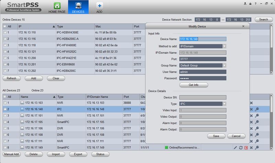Click Save in Modify Device dialog
The width and height of the screenshot is (275, 163).
pos(216,136)
